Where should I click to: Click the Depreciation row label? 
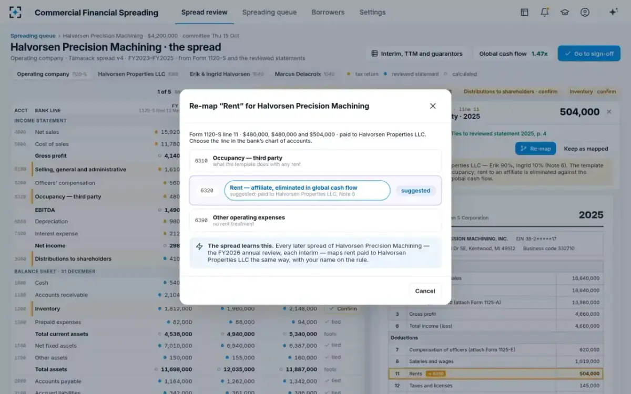[x=52, y=221]
